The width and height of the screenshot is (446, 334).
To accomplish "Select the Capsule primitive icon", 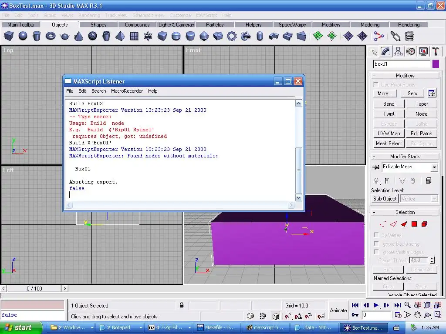I will point(260,36).
